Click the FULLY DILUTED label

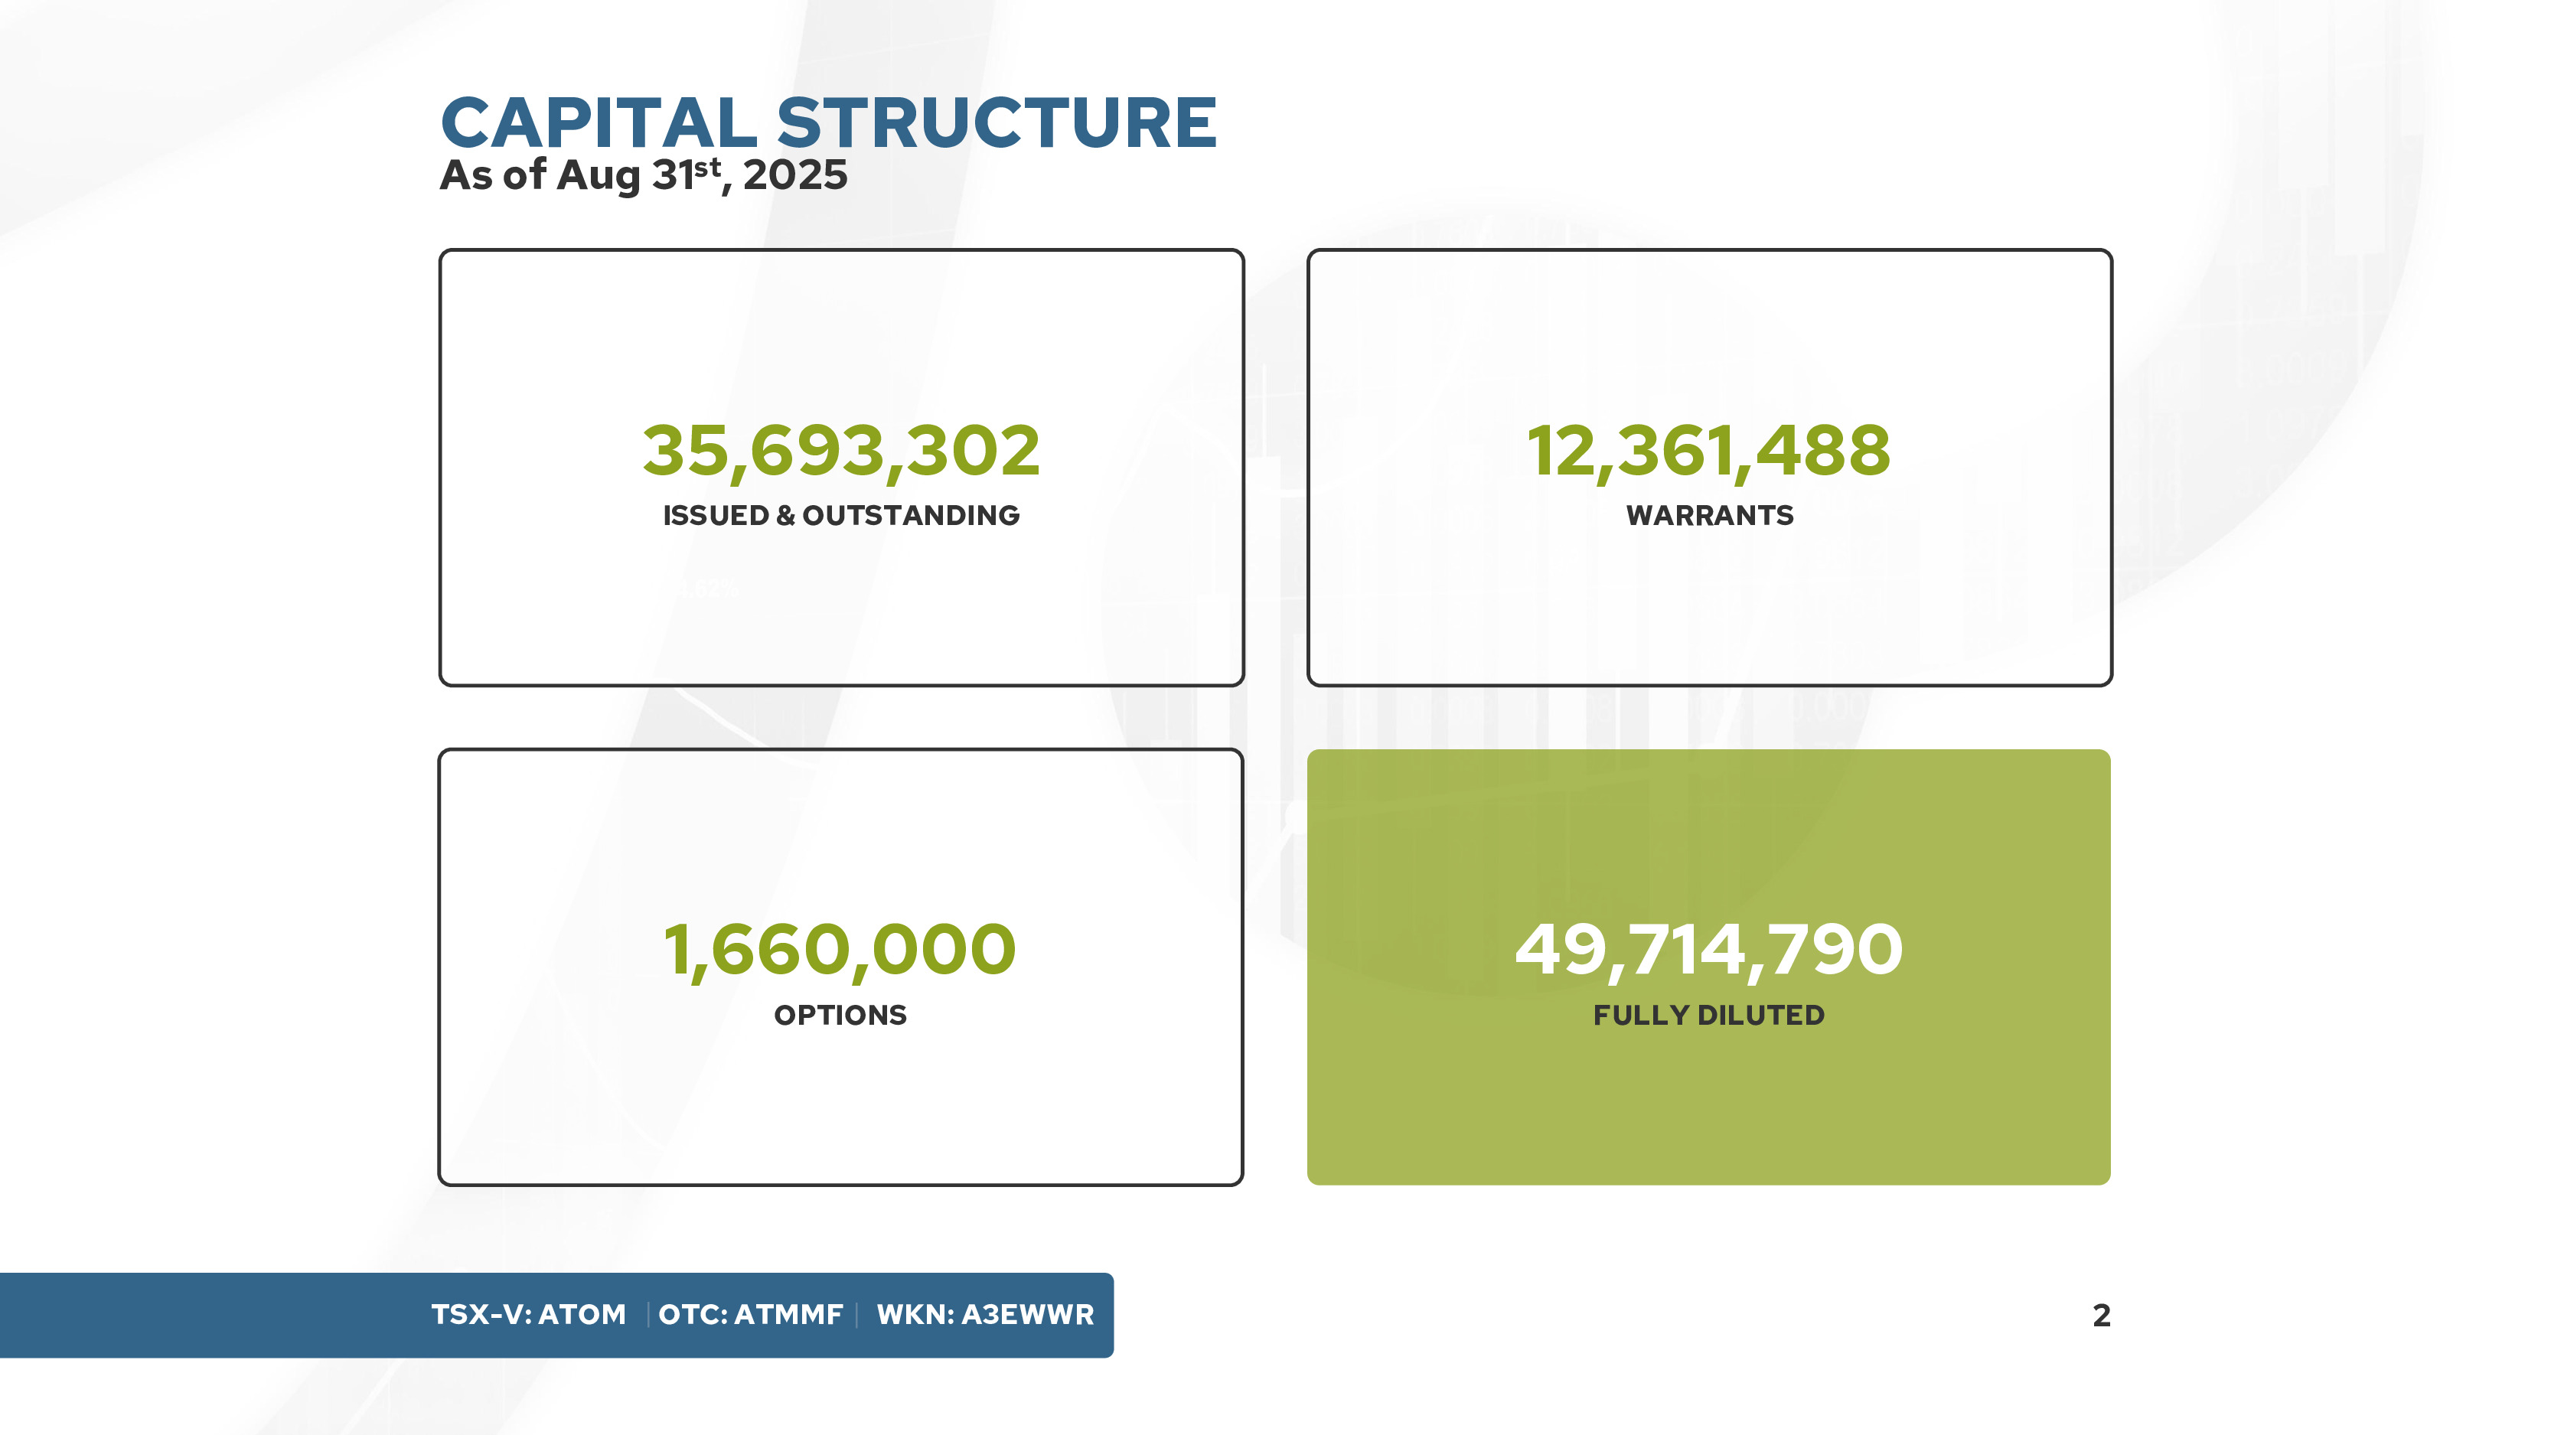[1708, 1015]
